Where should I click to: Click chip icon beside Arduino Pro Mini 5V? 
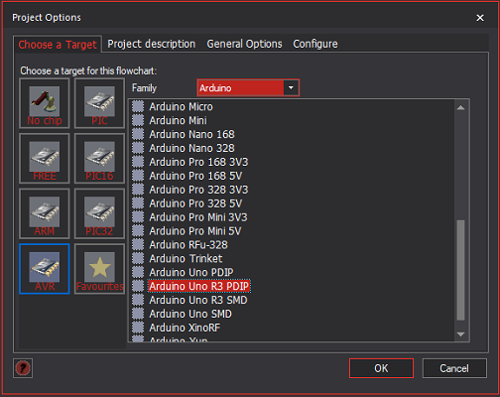(x=138, y=231)
